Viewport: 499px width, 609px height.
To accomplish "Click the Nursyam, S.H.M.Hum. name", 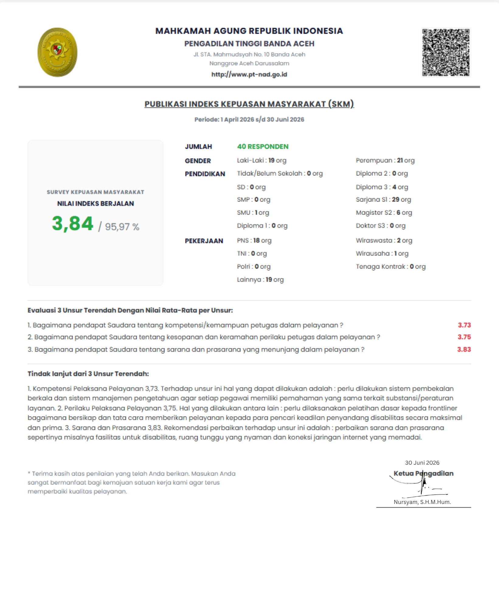I will [x=422, y=502].
